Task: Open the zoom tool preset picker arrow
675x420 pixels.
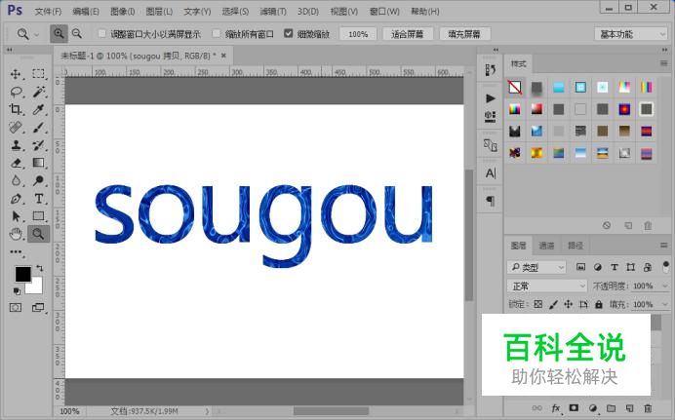Action: click(x=37, y=34)
